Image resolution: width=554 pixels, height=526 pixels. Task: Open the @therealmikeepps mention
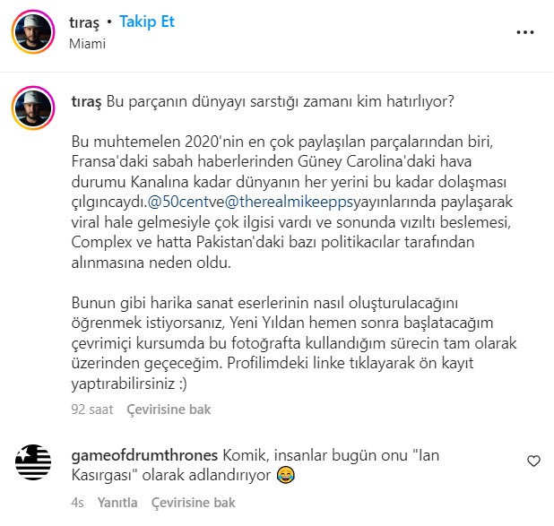289,202
